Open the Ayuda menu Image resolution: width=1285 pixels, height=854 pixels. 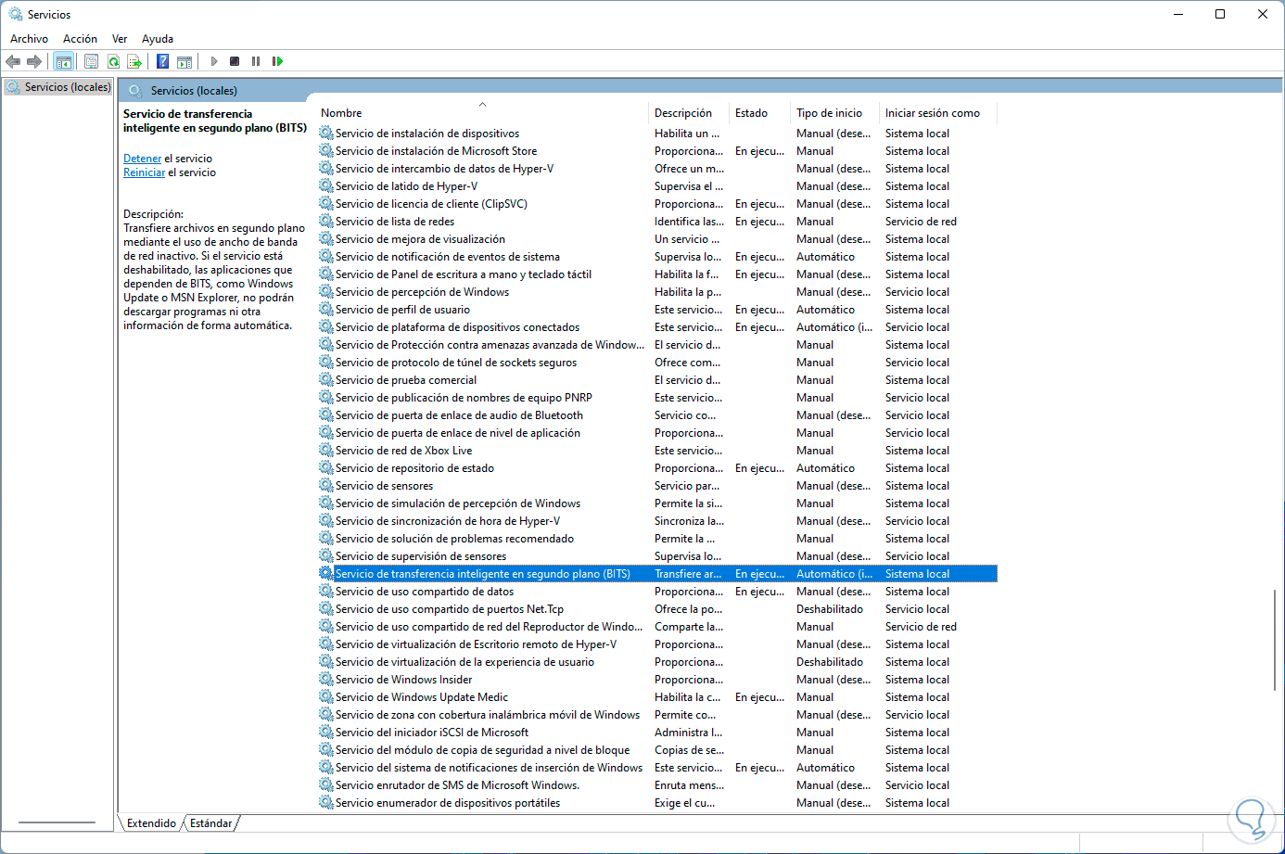pos(158,39)
